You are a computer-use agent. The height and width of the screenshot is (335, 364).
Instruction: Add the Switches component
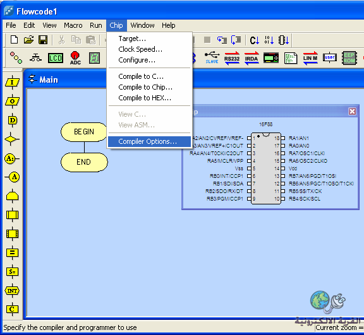coord(36,57)
